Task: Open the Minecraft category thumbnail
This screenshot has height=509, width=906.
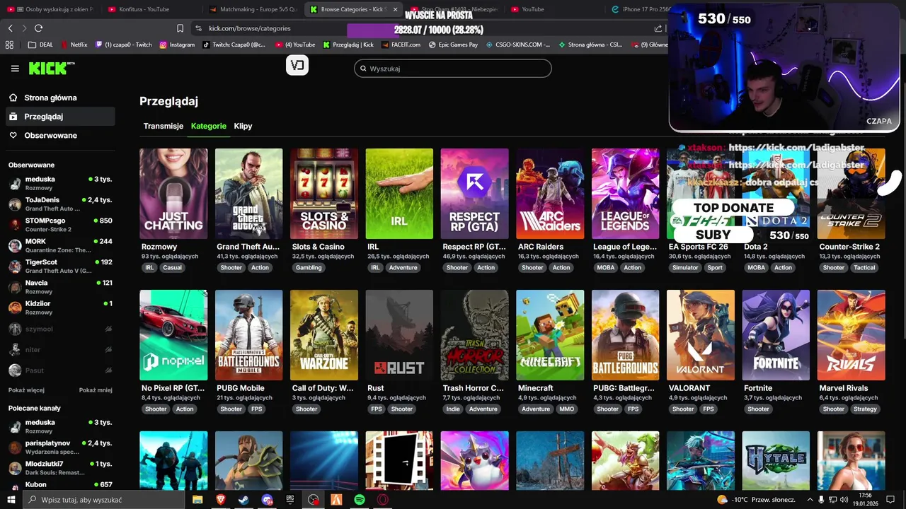Action: (x=550, y=335)
